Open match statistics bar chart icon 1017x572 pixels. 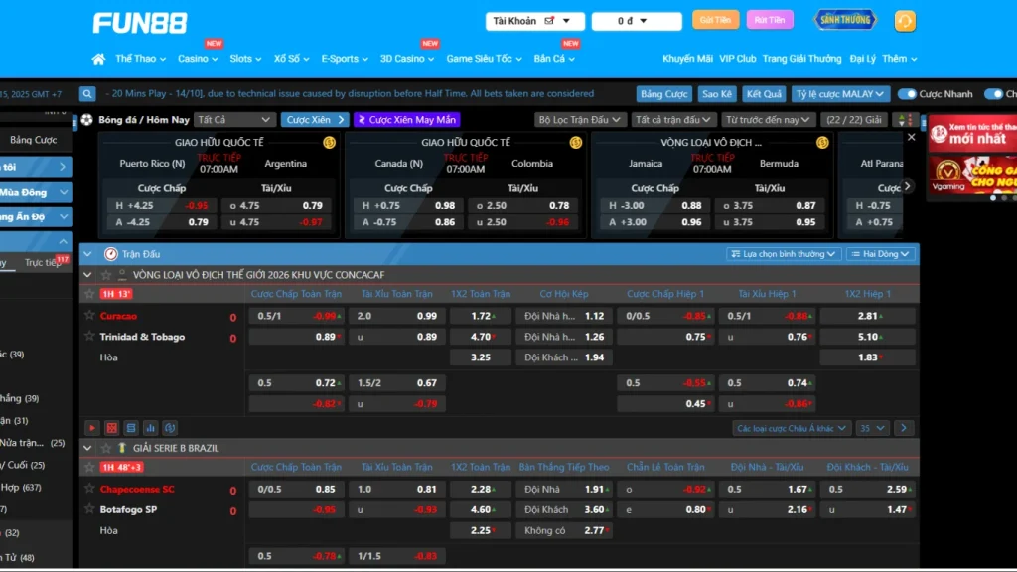coord(149,428)
